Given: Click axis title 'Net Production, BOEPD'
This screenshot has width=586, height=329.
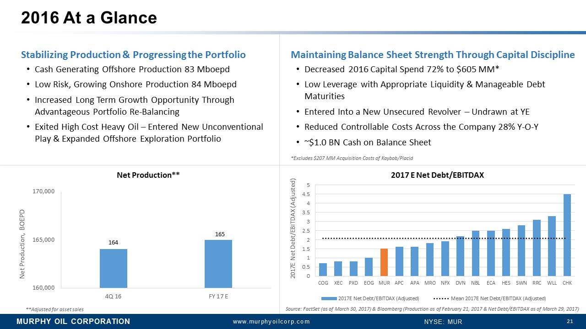Looking at the screenshot, I should tap(22, 243).
